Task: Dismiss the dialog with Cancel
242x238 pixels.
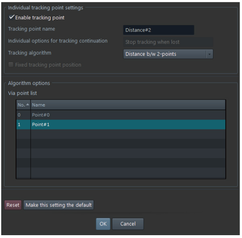Action: pyautogui.click(x=128, y=224)
